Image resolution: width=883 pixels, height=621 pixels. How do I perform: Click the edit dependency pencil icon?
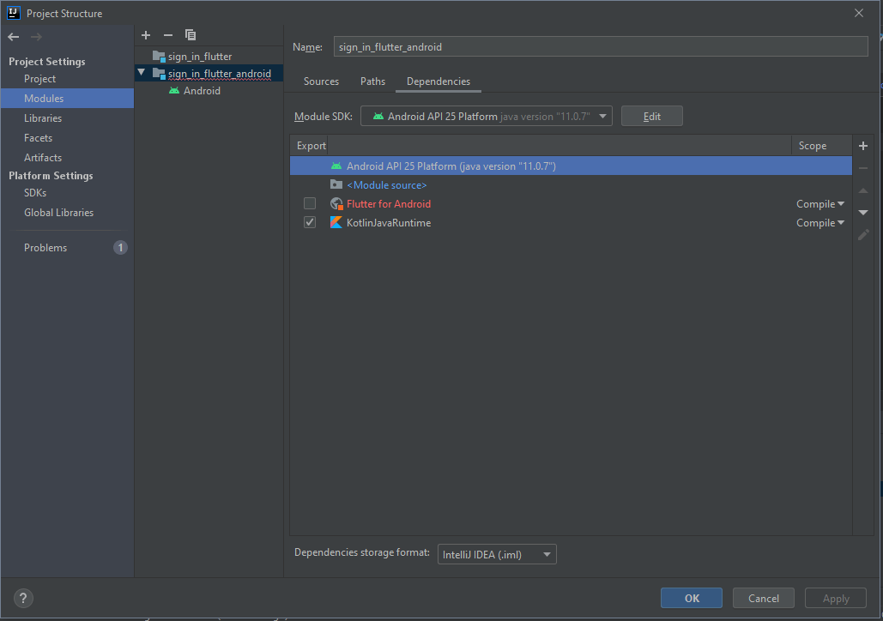(862, 235)
